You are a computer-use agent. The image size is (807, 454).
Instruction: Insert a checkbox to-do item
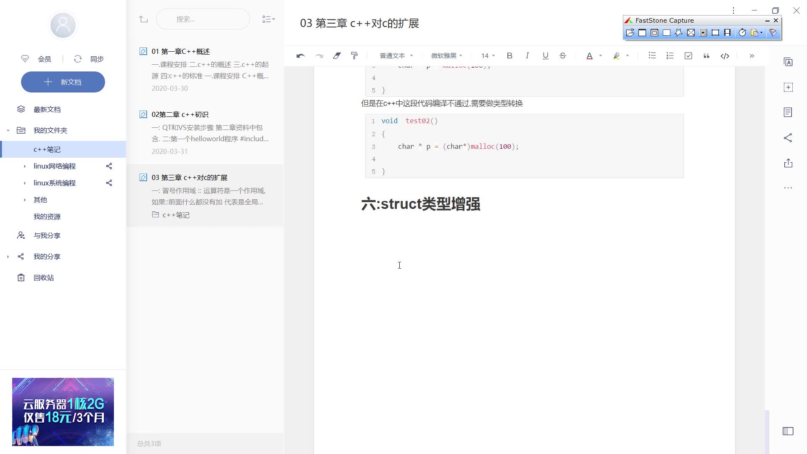click(x=688, y=55)
